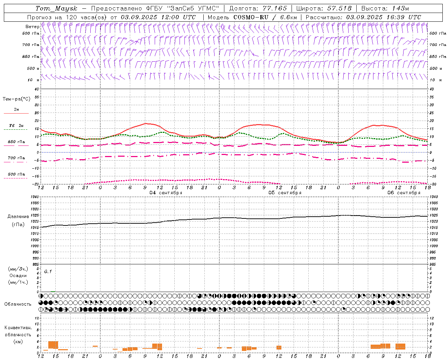Image resolution: width=448 pixels, height=359 pixels.
Task: Click the '05 сентября' date label
Action: click(x=285, y=193)
